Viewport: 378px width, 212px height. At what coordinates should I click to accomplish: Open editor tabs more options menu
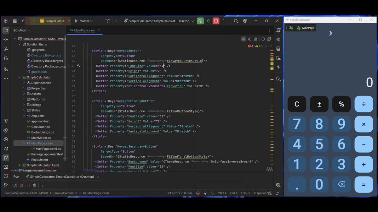point(269,30)
